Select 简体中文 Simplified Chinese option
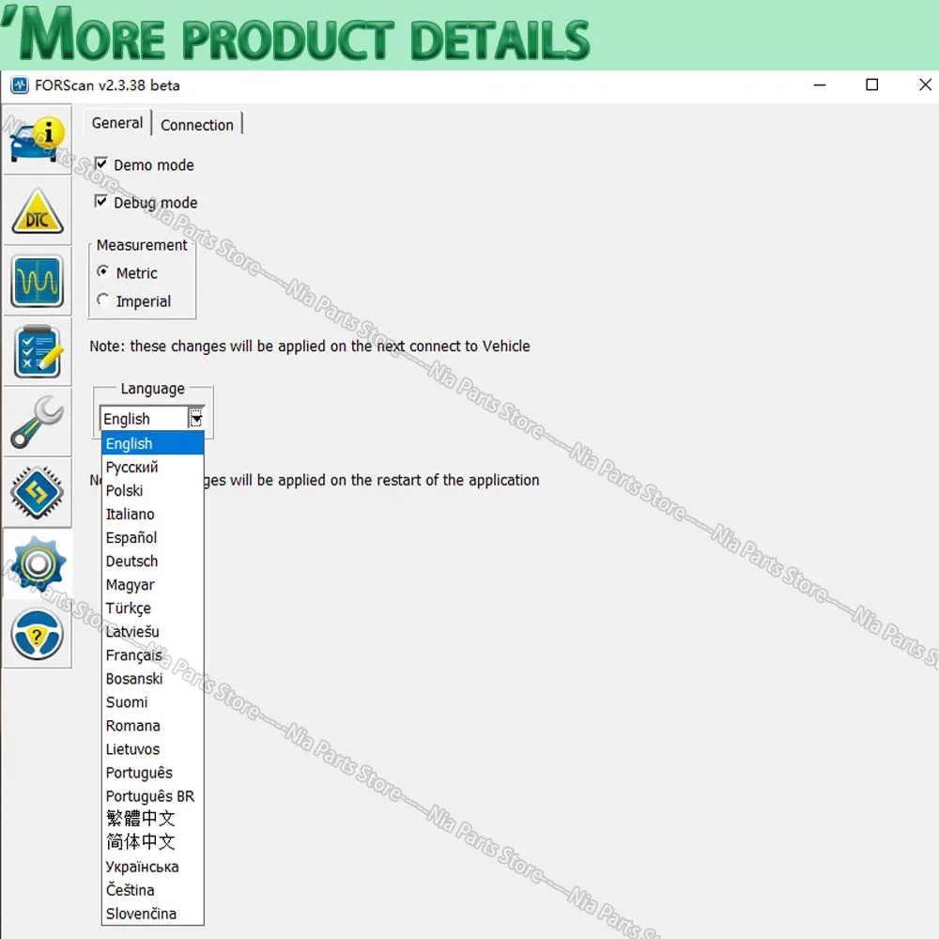 [x=153, y=842]
